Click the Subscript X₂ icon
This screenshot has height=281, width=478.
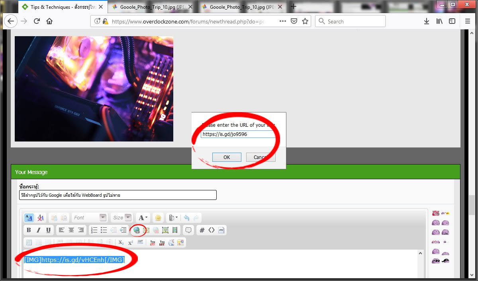[x=121, y=242]
